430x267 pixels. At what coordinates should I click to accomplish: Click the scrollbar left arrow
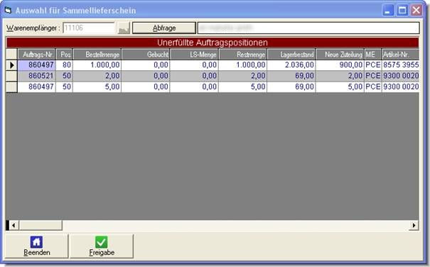(14, 226)
